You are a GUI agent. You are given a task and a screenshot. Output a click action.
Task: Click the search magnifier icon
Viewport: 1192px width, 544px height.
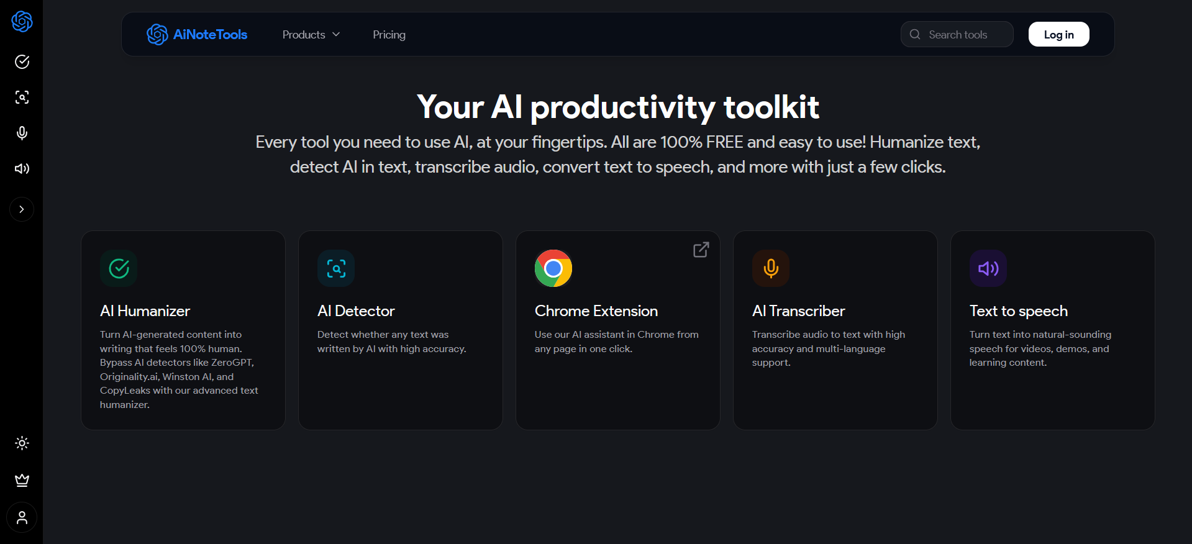(x=915, y=34)
